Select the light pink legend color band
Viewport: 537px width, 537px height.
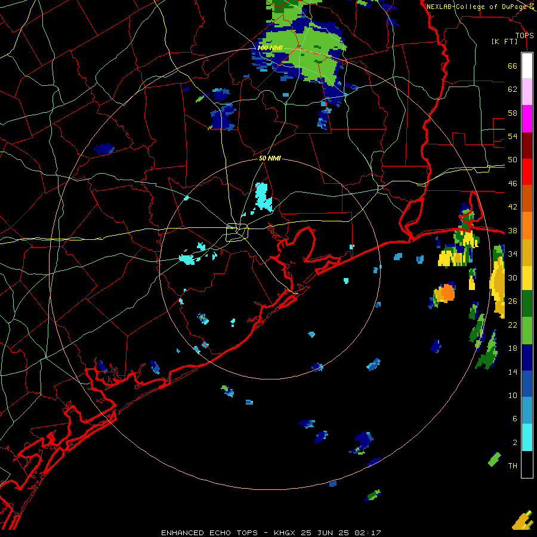(527, 92)
